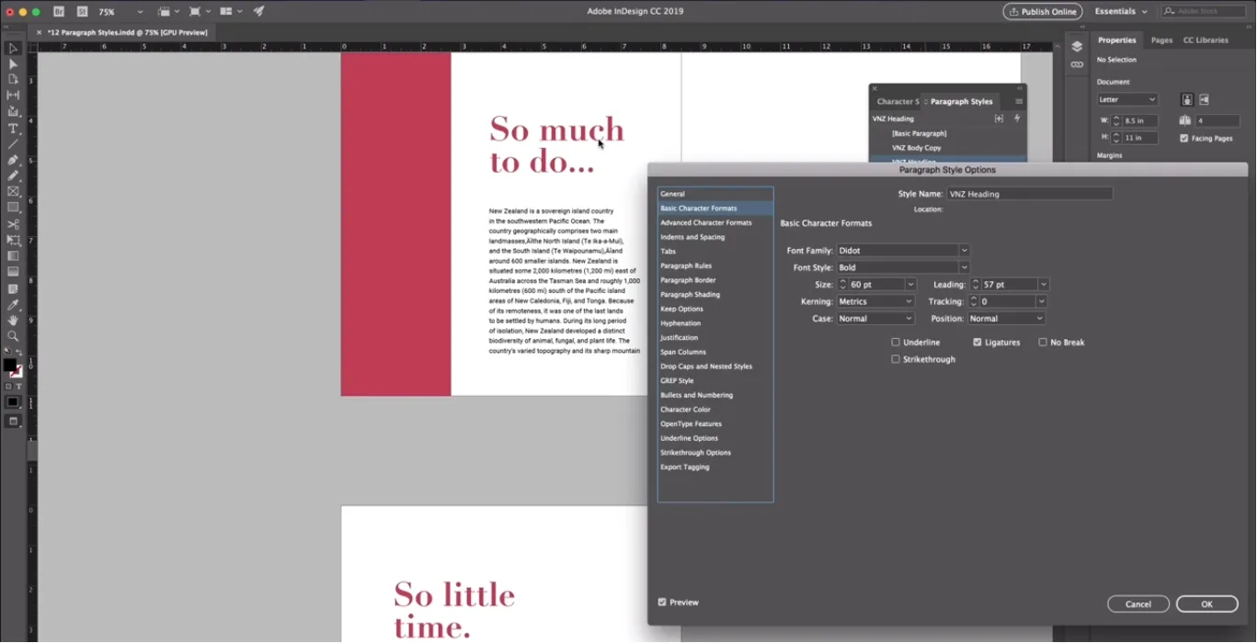Click the Publish Online button
Image resolution: width=1257 pixels, height=643 pixels.
coord(1042,12)
